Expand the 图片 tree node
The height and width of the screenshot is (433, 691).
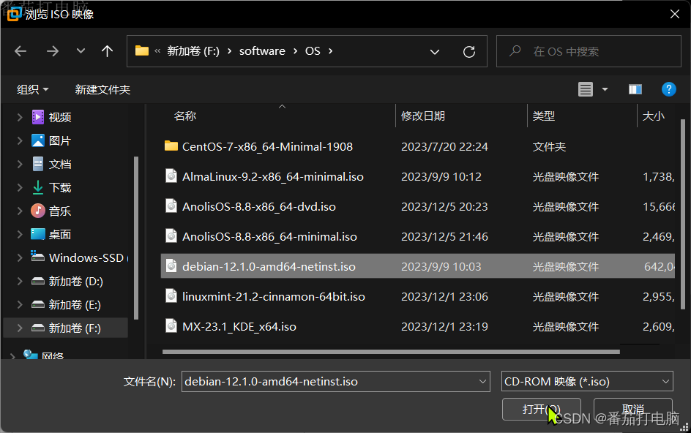click(19, 140)
